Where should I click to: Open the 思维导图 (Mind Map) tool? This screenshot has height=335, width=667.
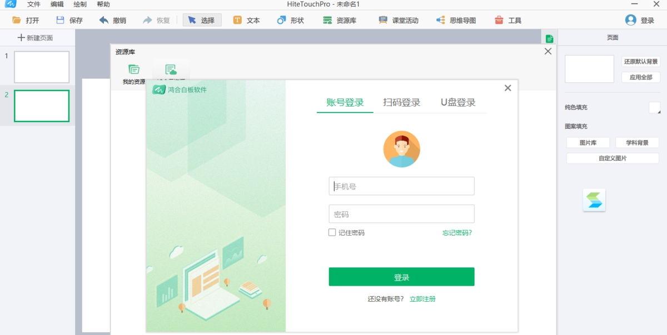(456, 21)
